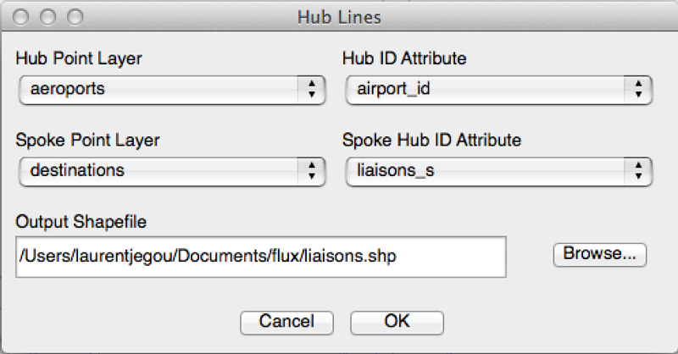
Task: Minimize the Hub Lines window
Action: 50,17
